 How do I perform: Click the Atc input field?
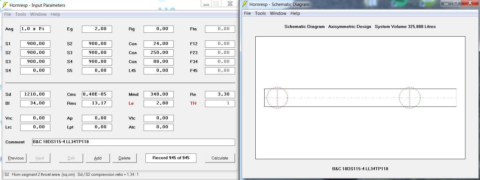159,127
